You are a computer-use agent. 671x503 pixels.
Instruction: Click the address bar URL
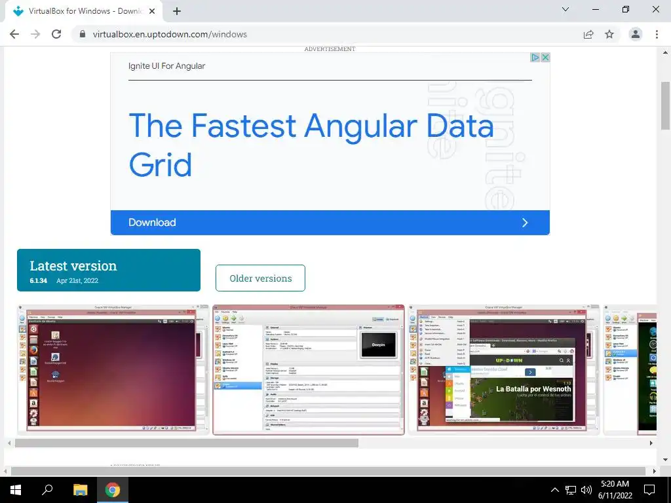[x=170, y=34]
